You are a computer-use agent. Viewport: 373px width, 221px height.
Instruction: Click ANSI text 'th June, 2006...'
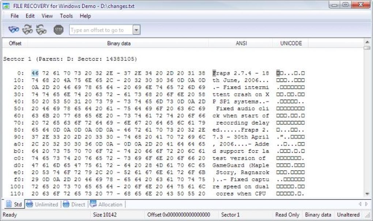click(241, 80)
